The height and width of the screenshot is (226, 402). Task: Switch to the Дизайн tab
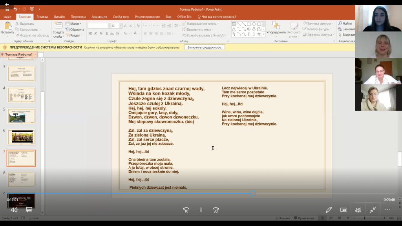tap(59, 16)
